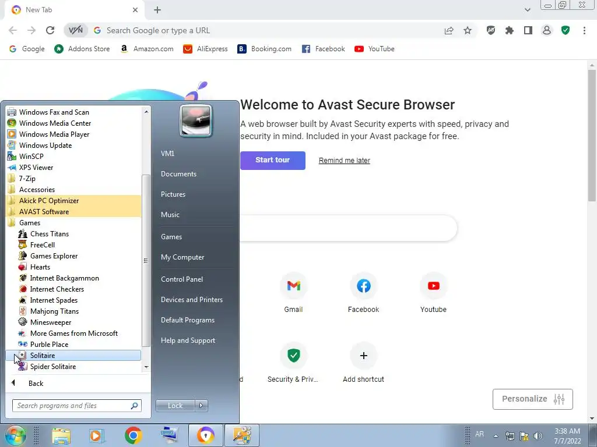This screenshot has height=447, width=597.
Task: Show hidden system tray icons
Action: click(x=496, y=436)
